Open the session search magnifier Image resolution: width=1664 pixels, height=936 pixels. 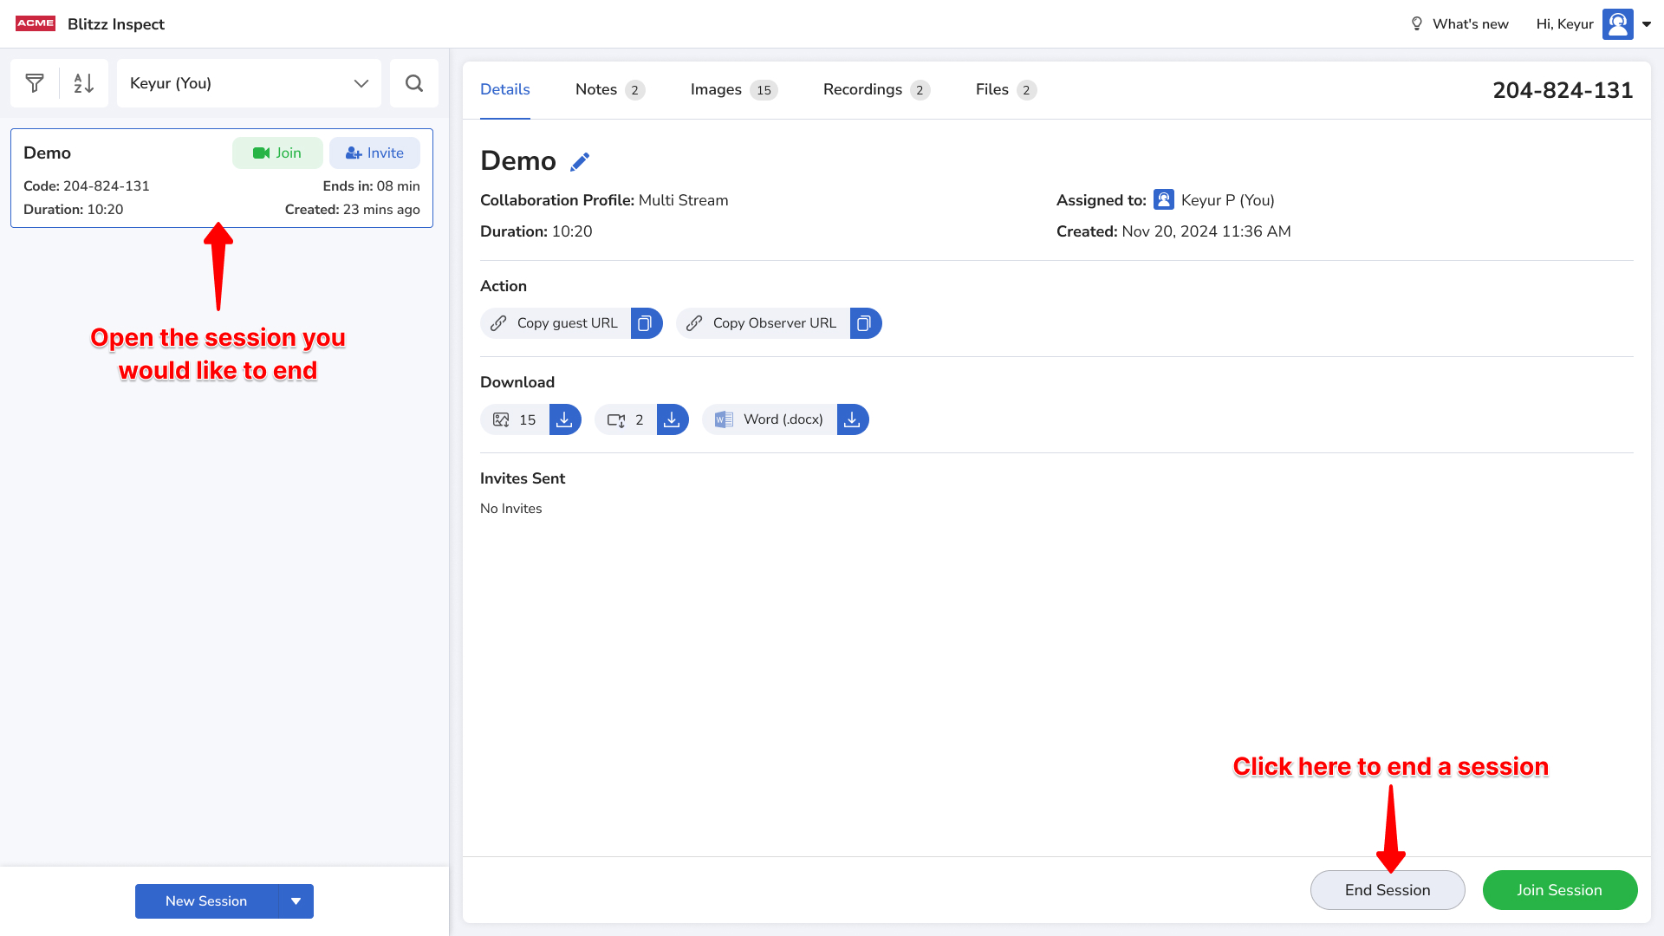[414, 83]
